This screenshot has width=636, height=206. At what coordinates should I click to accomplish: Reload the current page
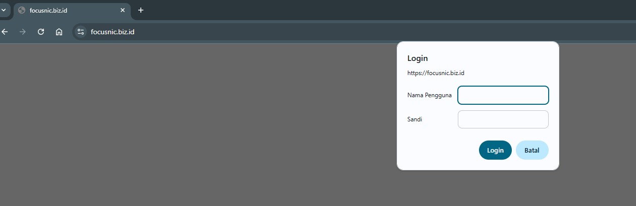click(41, 32)
